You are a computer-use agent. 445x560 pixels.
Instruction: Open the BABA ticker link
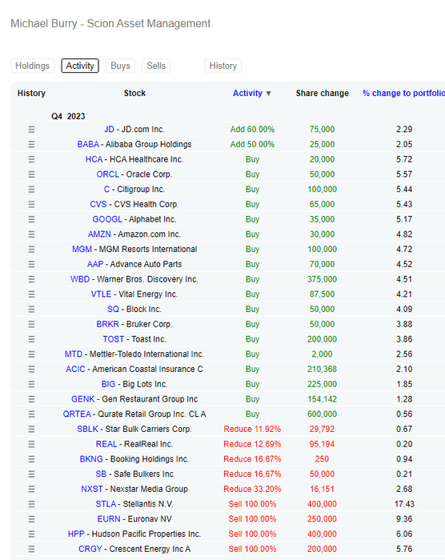point(88,144)
